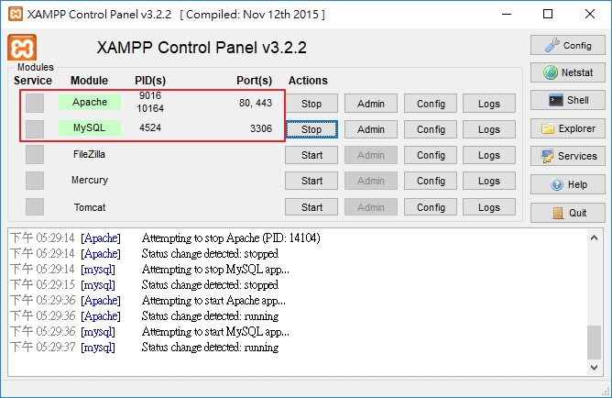Open Help with the question mark icon
The height and width of the screenshot is (398, 612).
tap(567, 184)
